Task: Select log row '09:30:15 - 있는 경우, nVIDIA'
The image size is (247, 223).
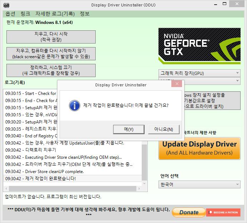Action: pyautogui.click(x=31, y=115)
